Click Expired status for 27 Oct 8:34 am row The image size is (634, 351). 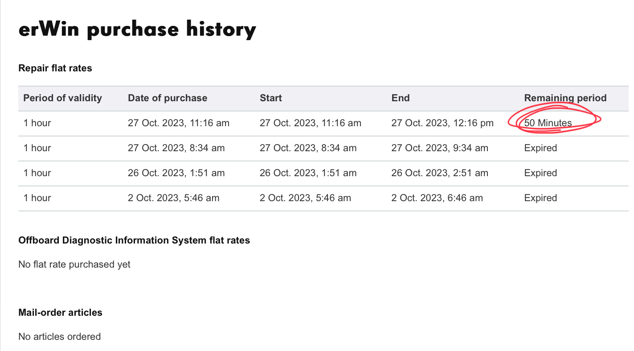(540, 148)
